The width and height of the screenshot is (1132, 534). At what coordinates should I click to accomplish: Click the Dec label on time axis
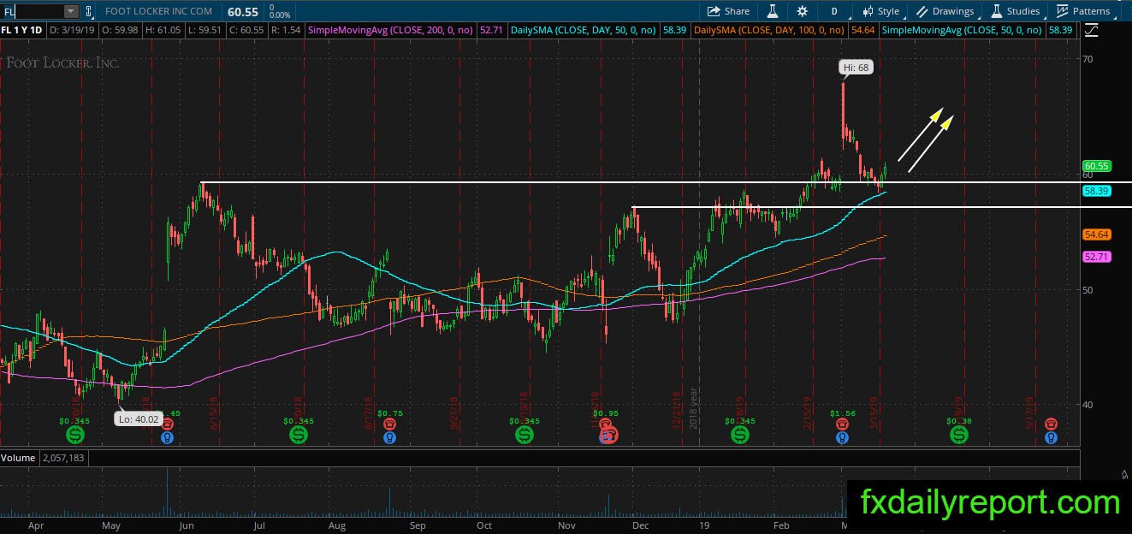pos(642,526)
